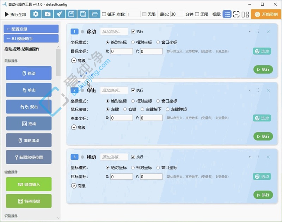282x222 pixels.
Task: Click Y coordinate field in step 2
Action: pos(151,118)
